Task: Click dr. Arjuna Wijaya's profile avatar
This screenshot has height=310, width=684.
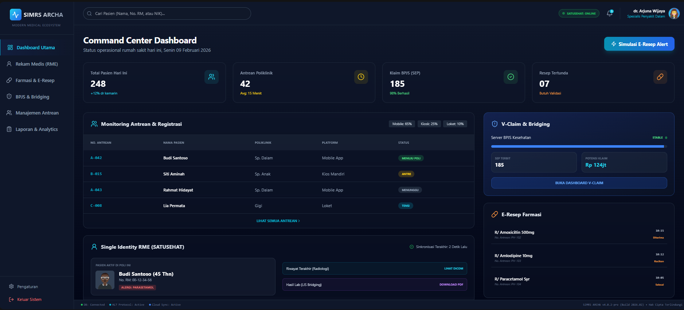Action: pyautogui.click(x=674, y=13)
